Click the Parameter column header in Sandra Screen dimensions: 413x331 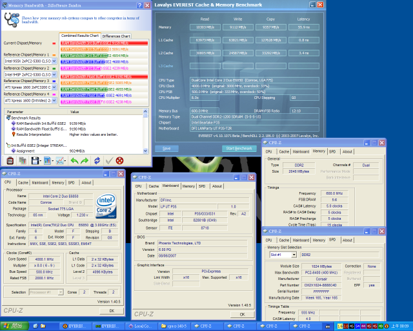[x=36, y=112]
